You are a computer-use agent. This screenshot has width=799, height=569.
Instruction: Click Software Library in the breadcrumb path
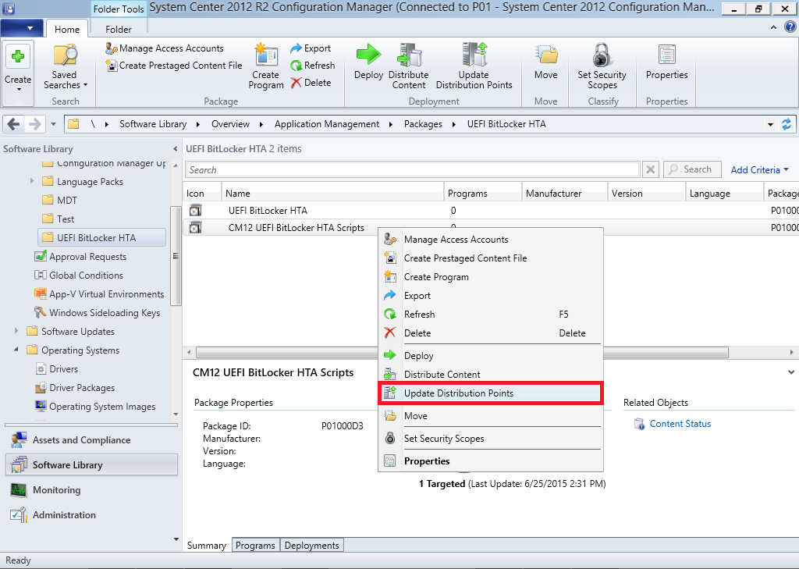coord(153,124)
